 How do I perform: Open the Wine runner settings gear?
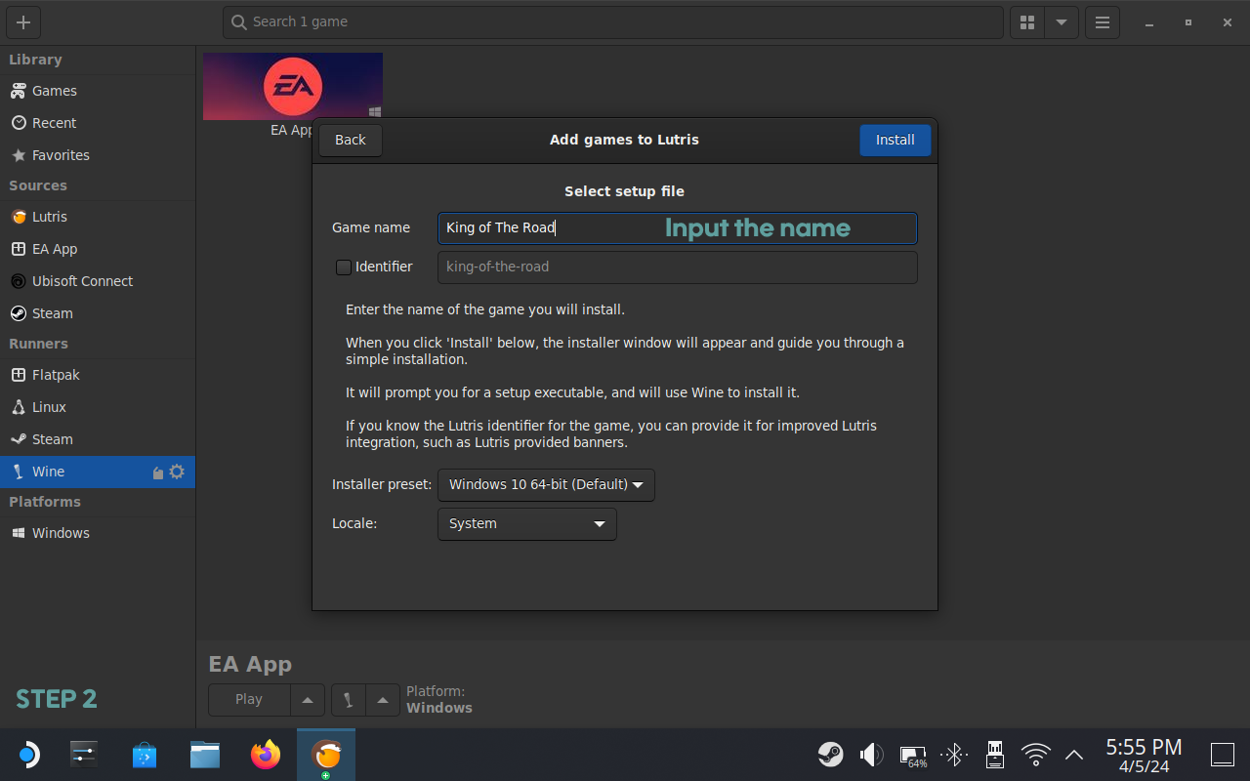tap(177, 472)
